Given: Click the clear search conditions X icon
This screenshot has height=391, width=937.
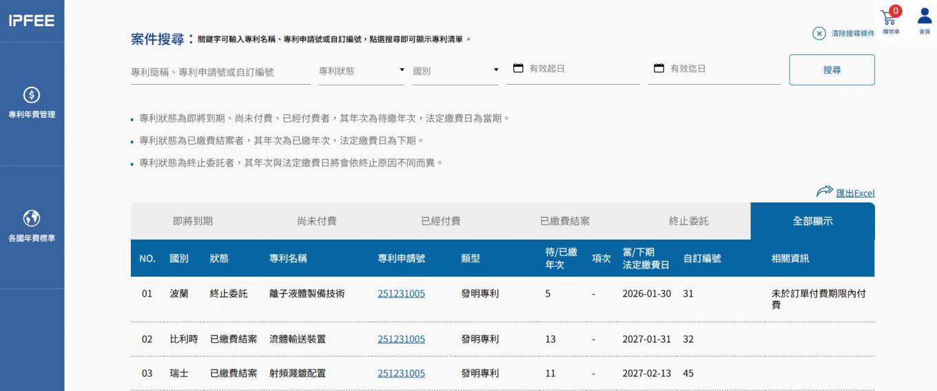Looking at the screenshot, I should pyautogui.click(x=819, y=34).
